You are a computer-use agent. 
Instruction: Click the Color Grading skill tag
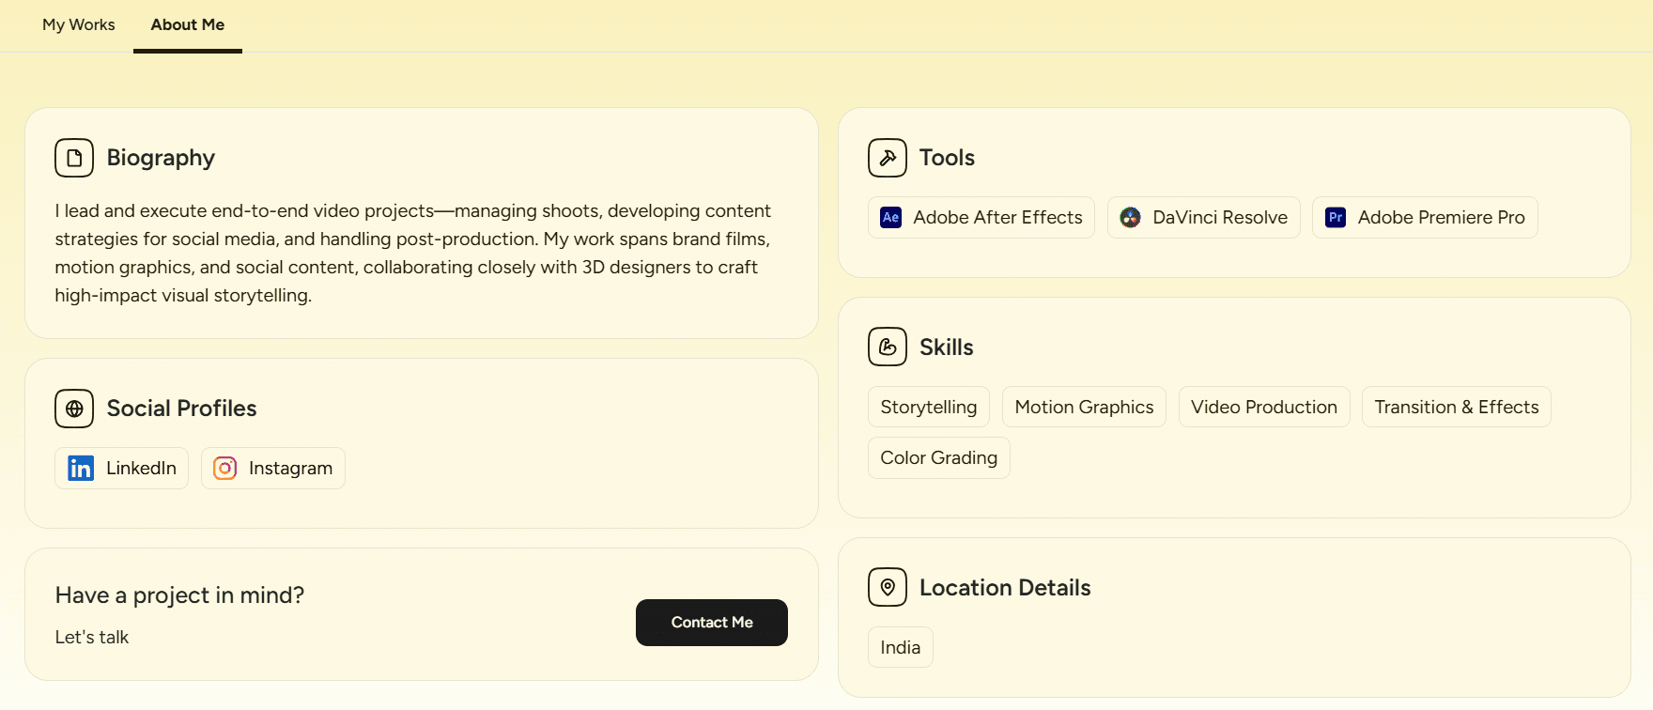click(939, 457)
